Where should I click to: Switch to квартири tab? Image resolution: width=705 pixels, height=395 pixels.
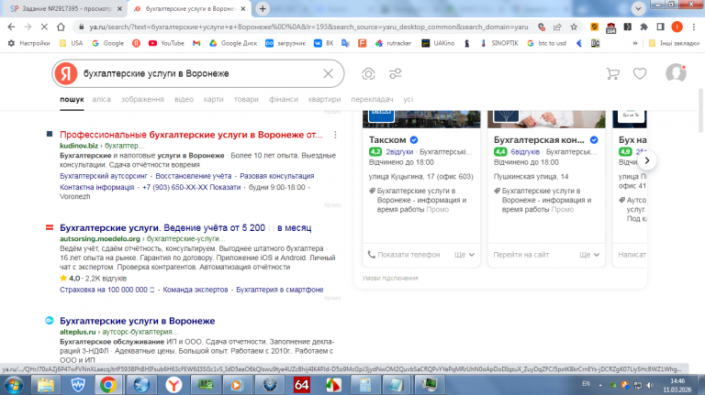324,99
